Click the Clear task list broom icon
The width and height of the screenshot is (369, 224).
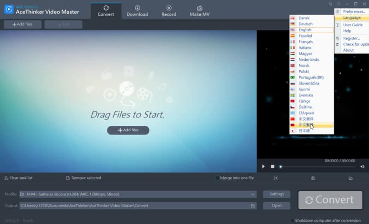pos(6,178)
